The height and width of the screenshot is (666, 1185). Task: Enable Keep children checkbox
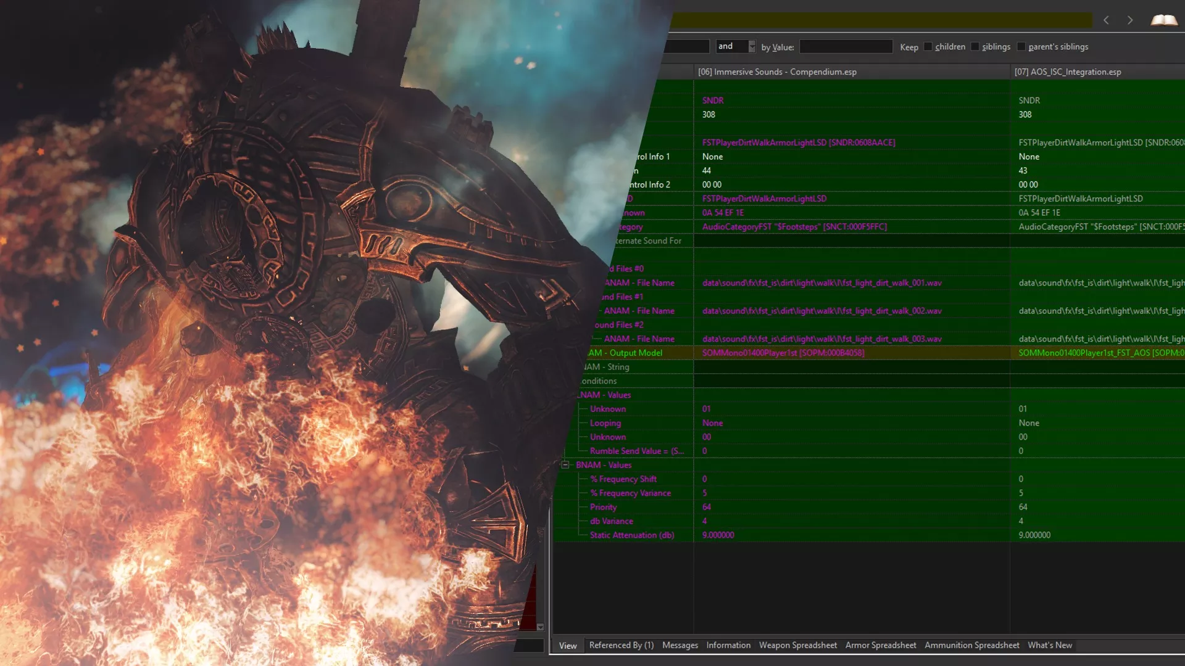pos(928,47)
